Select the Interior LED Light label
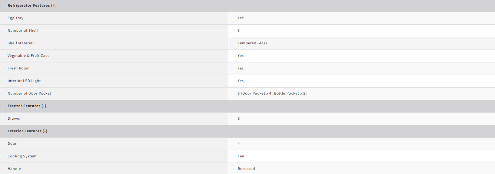495x174 pixels. pos(24,81)
